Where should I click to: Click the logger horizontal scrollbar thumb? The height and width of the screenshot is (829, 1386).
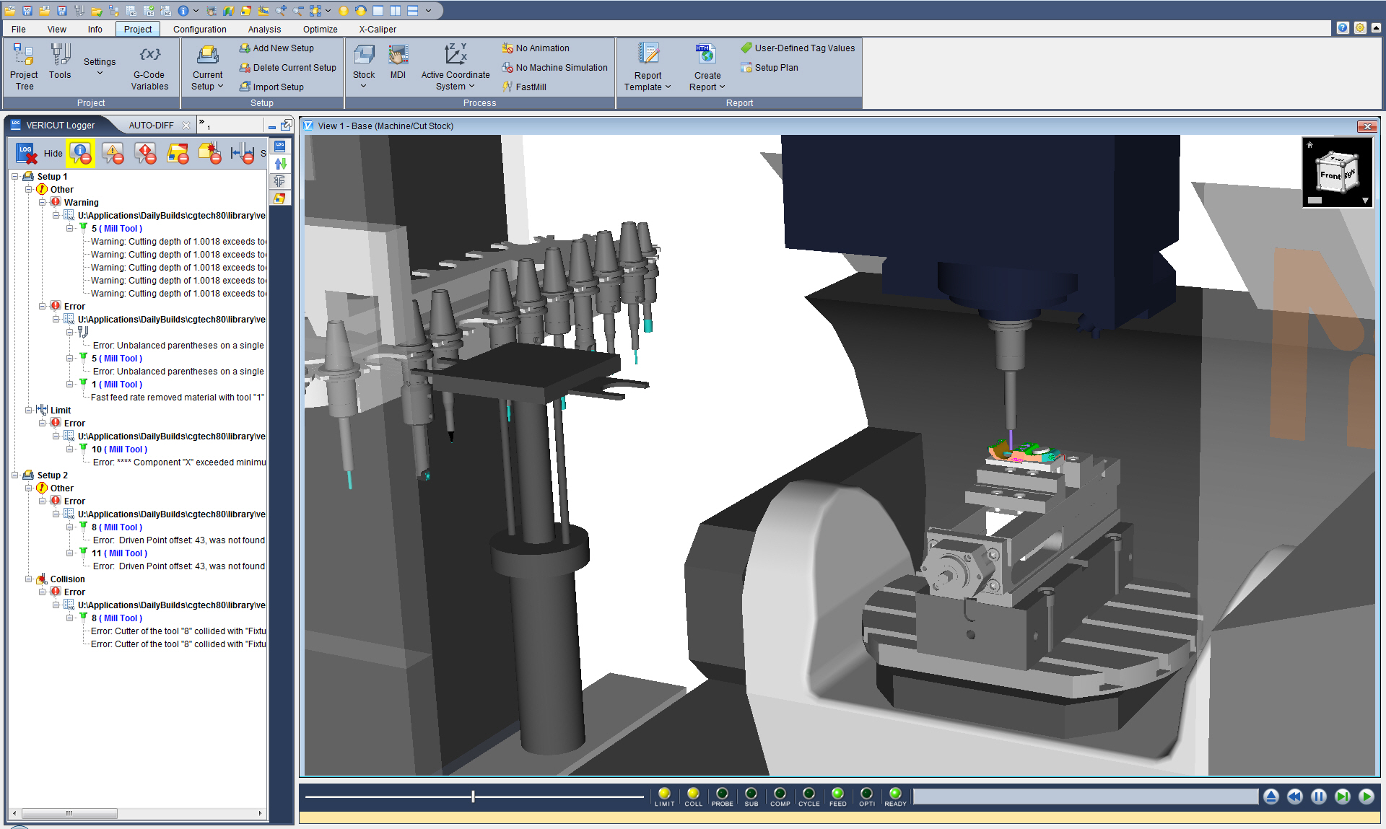(69, 814)
